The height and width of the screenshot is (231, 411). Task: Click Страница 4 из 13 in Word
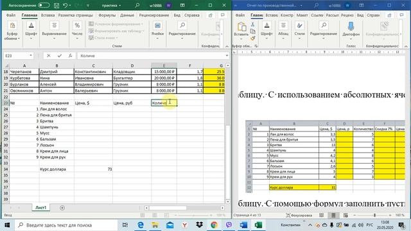coord(247,215)
